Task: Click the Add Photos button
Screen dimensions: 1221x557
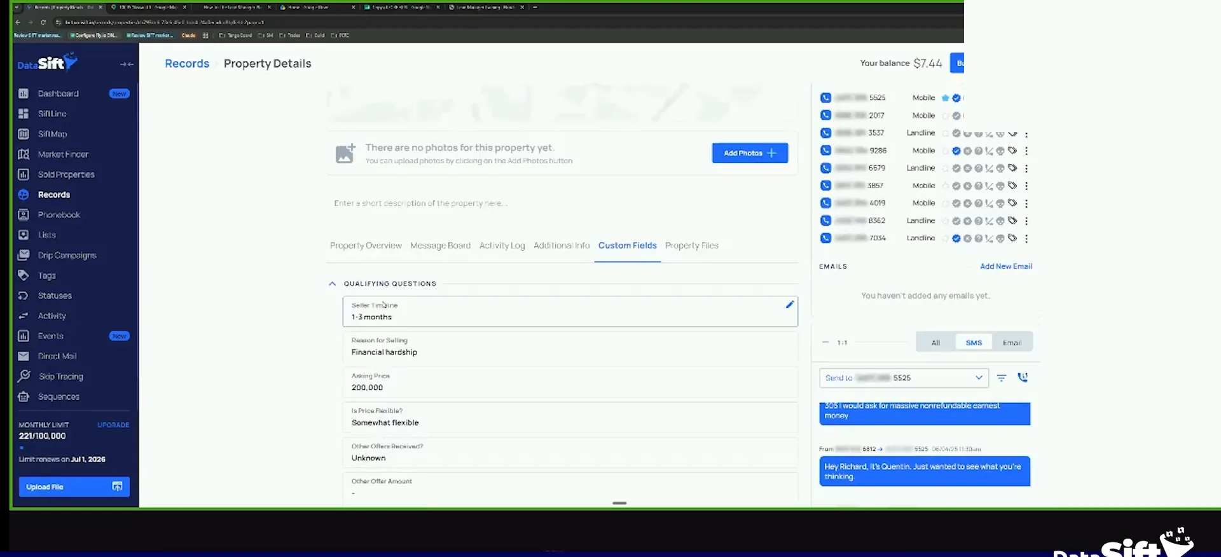Action: [x=750, y=153]
